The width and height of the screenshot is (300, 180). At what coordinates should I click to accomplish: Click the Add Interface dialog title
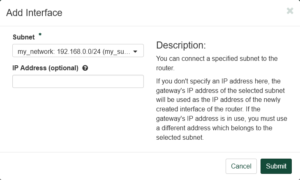tap(34, 13)
